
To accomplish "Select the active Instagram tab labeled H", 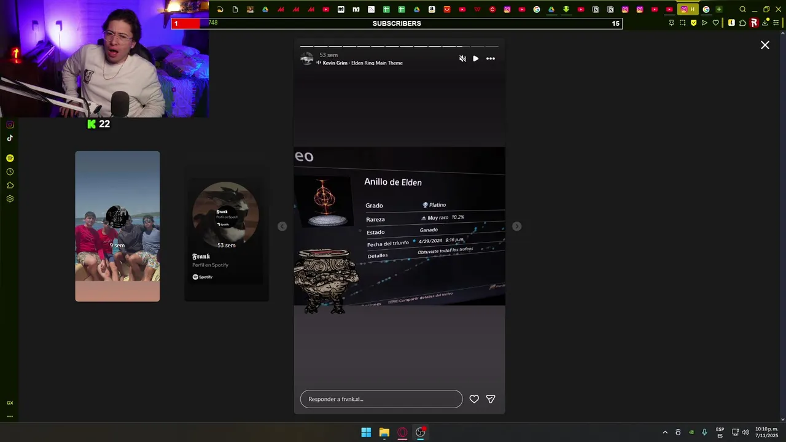I will tap(688, 9).
